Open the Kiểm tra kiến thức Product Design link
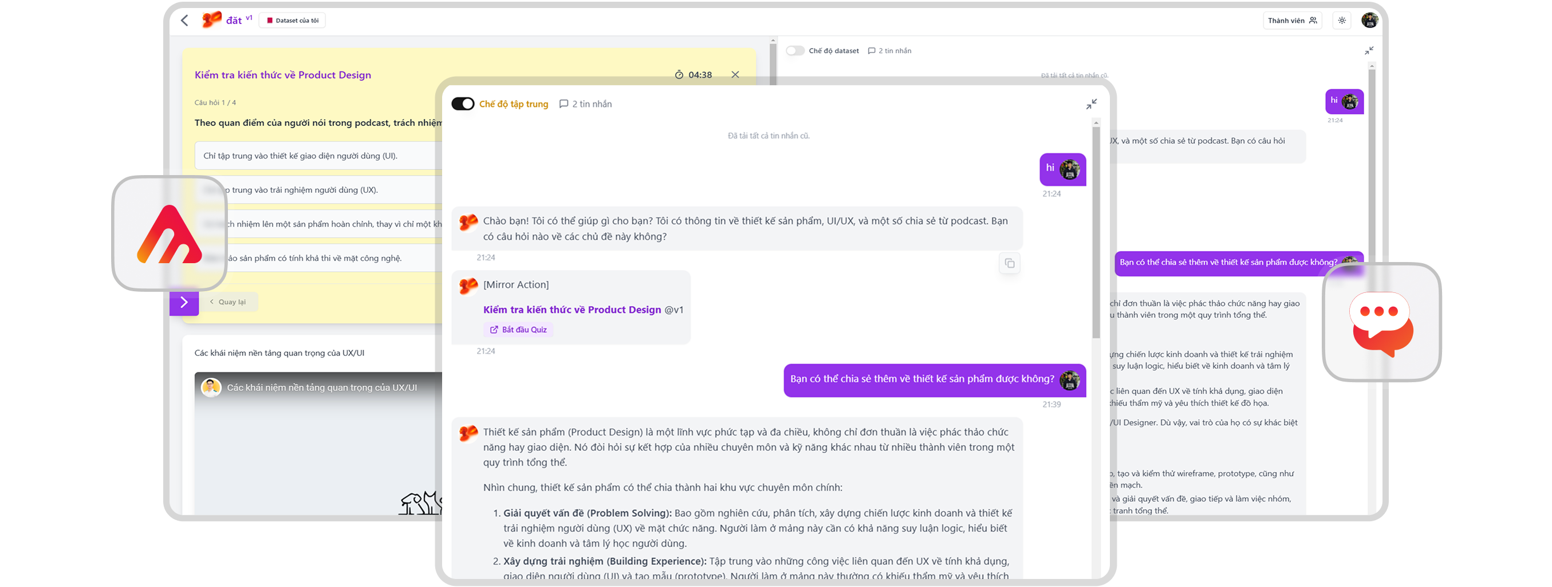 pyautogui.click(x=572, y=310)
